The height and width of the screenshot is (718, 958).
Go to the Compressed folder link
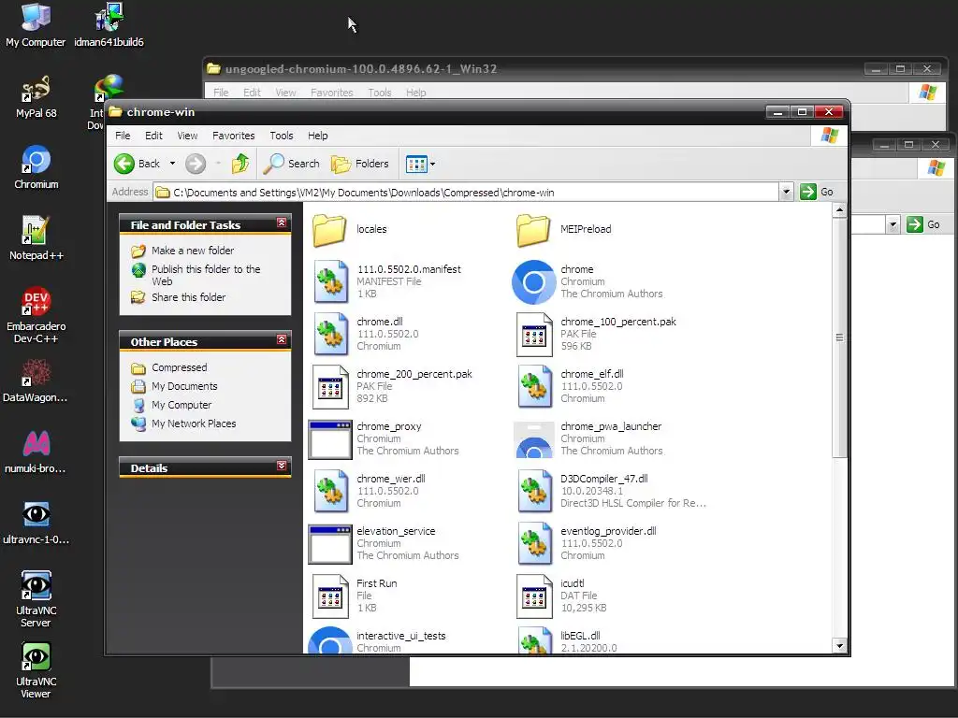pos(179,367)
